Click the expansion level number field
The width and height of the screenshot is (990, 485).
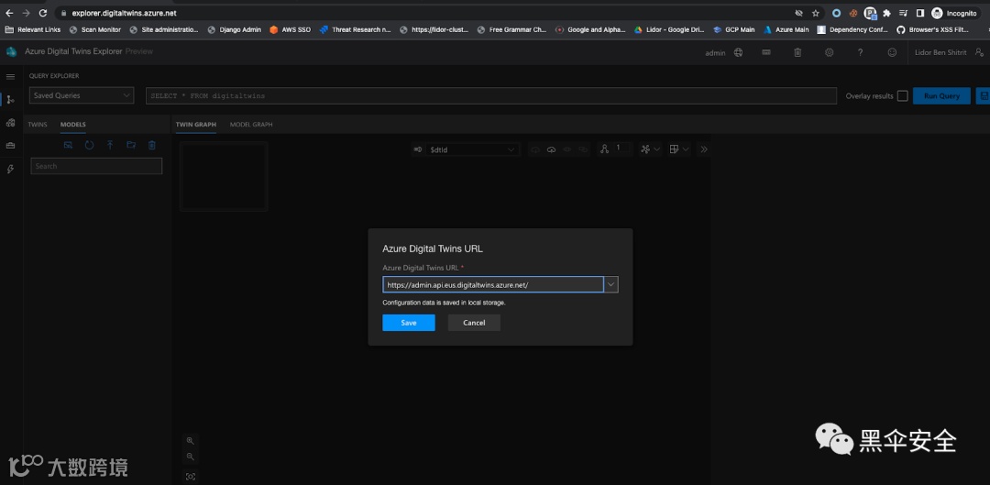click(x=621, y=149)
